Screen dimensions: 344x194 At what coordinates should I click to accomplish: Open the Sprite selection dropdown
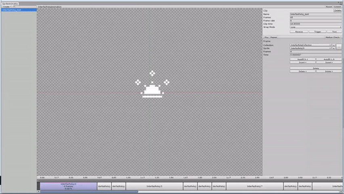point(310,48)
